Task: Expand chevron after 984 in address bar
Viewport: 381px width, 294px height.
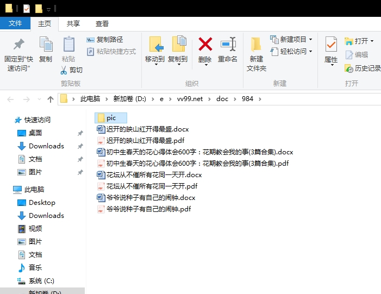Action: click(260, 99)
